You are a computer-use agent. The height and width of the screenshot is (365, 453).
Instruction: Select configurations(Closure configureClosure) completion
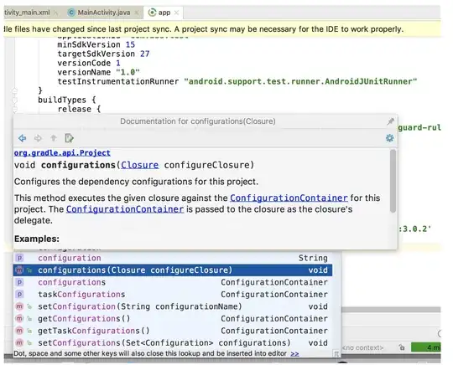[173, 270]
